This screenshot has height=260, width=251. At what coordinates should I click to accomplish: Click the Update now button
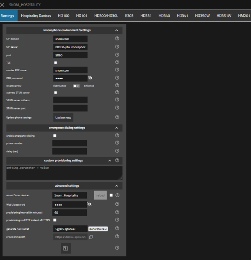click(x=63, y=118)
